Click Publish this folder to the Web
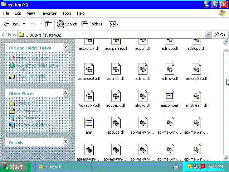 pyautogui.click(x=38, y=67)
